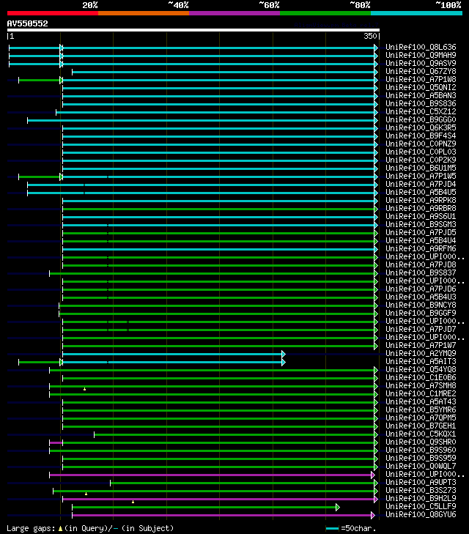Select the UniRef100_A9RPK8 label
Screen dimensions: 469x534
point(421,200)
